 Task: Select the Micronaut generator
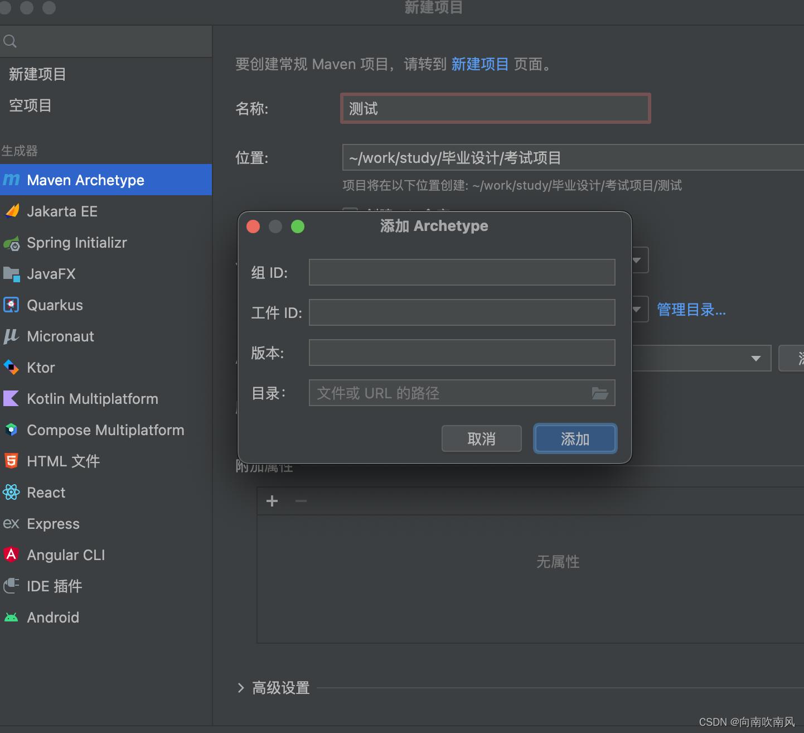[x=60, y=336]
